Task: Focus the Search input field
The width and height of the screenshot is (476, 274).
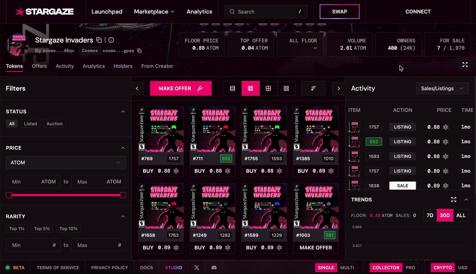Action: [266, 12]
